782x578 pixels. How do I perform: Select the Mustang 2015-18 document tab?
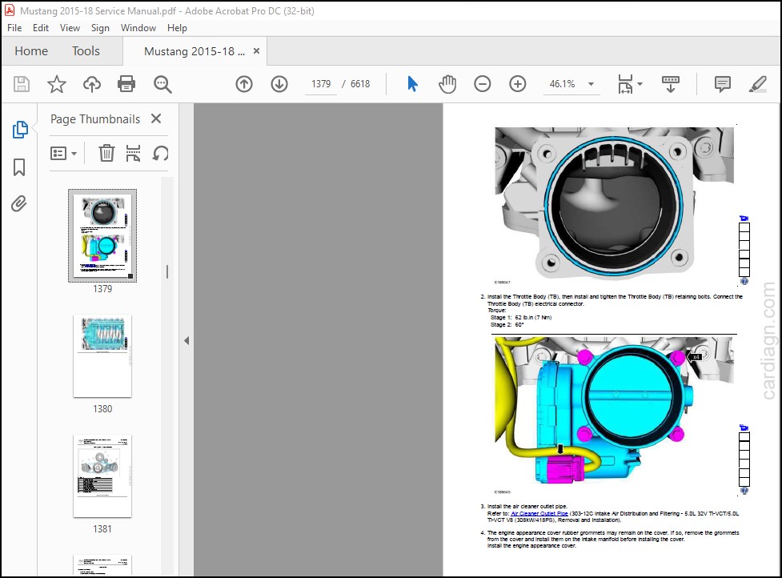pos(194,51)
